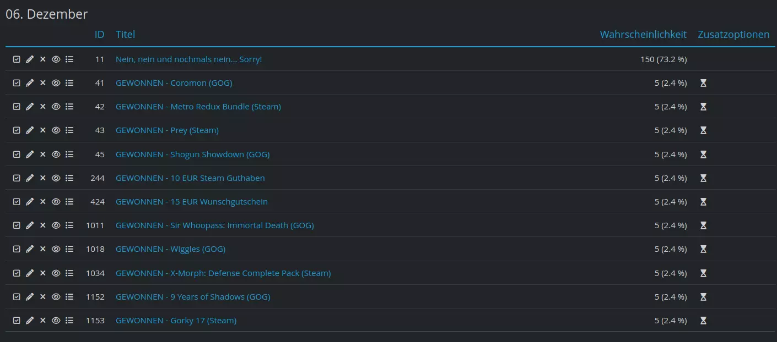The image size is (777, 342).
Task: Click ID cell '1153'
Action: [x=95, y=321]
